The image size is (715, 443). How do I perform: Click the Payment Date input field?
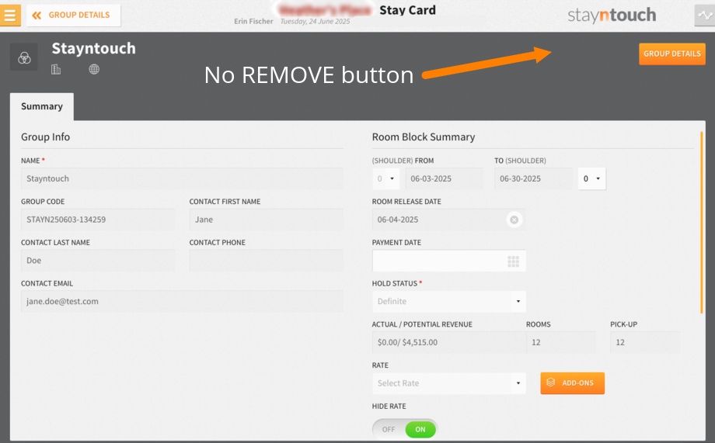point(449,261)
